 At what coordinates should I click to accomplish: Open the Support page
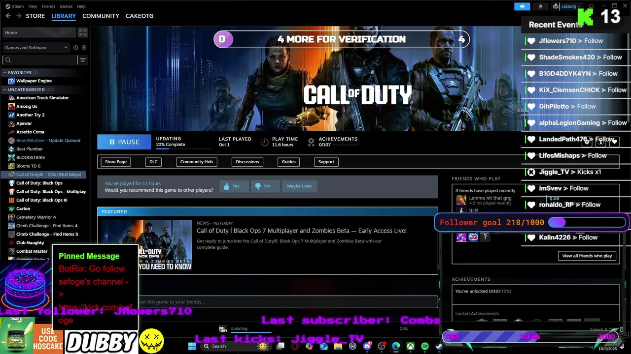tap(326, 162)
